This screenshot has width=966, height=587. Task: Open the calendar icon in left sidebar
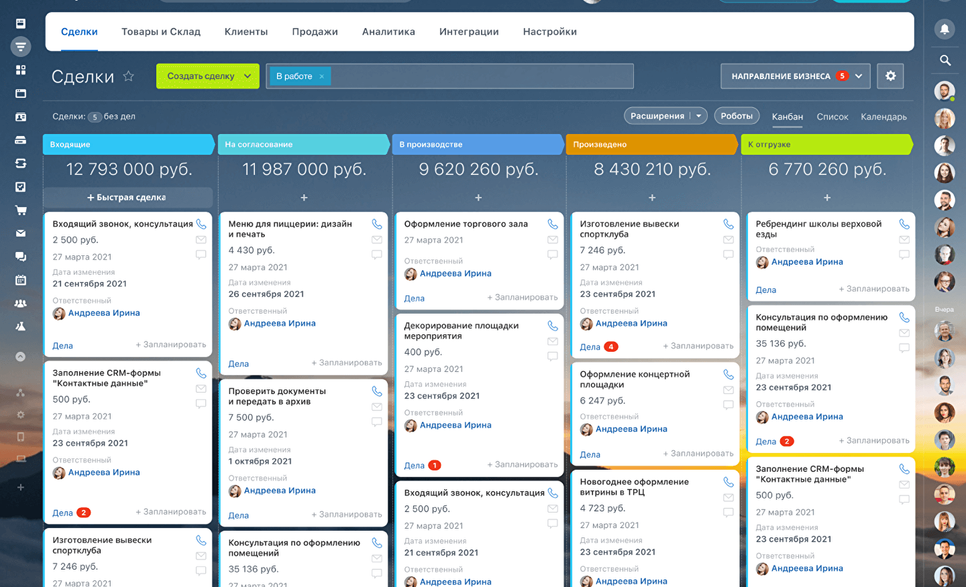(21, 280)
